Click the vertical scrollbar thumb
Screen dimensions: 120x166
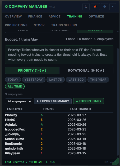[118, 102]
